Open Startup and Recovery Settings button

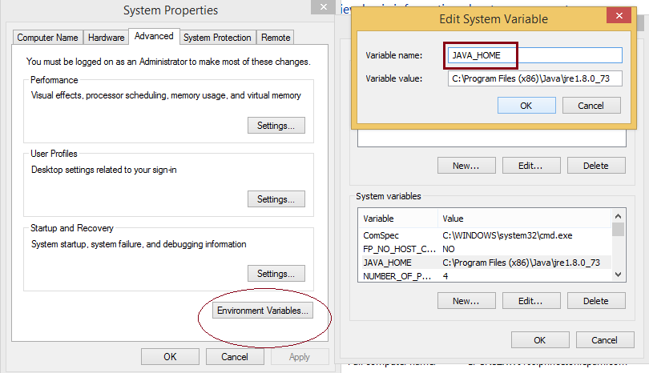tap(276, 273)
